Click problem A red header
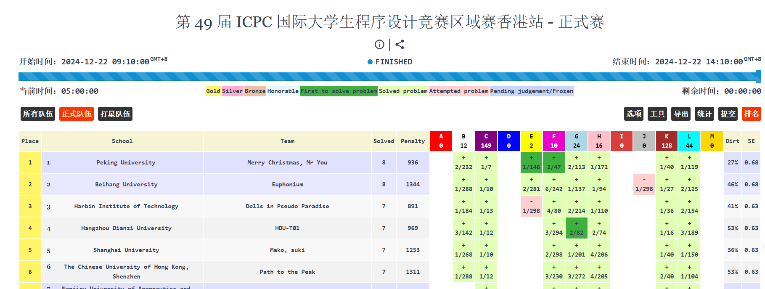The height and width of the screenshot is (289, 765). pyautogui.click(x=441, y=141)
